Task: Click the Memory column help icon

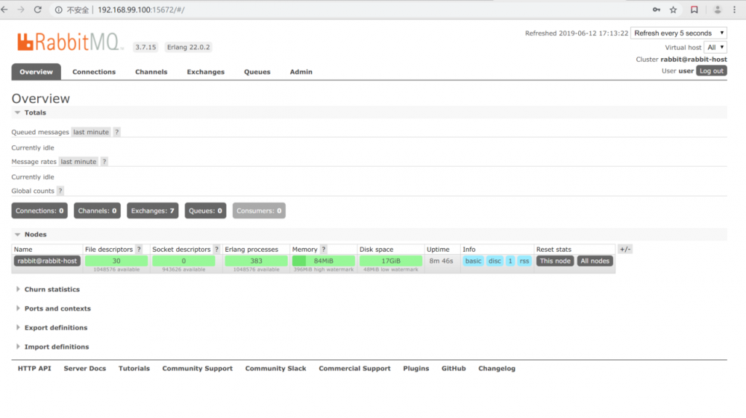Action: point(324,250)
